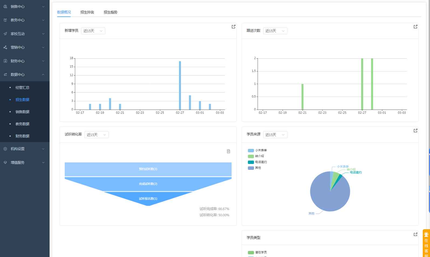Image resolution: width=430 pixels, height=257 pixels.
Task: Expand the 营销中心 menu chevron
Action: point(43,48)
